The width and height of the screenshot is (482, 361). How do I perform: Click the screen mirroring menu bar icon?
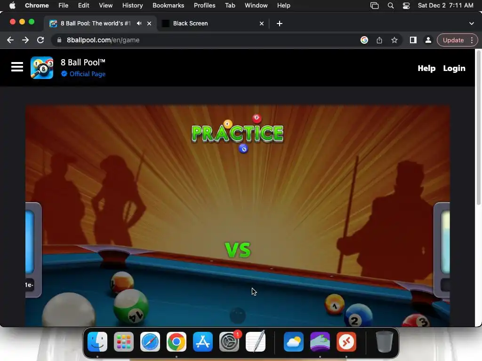tap(374, 5)
